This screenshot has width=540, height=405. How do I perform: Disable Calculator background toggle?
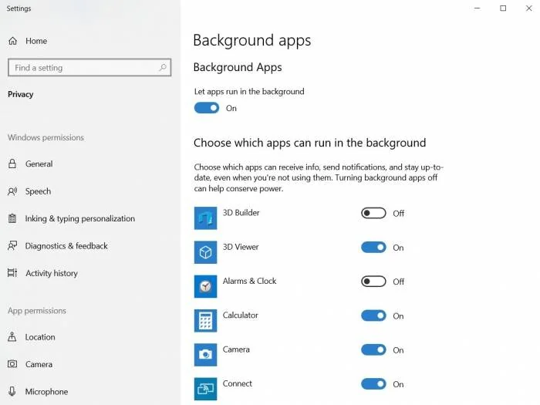click(x=373, y=316)
